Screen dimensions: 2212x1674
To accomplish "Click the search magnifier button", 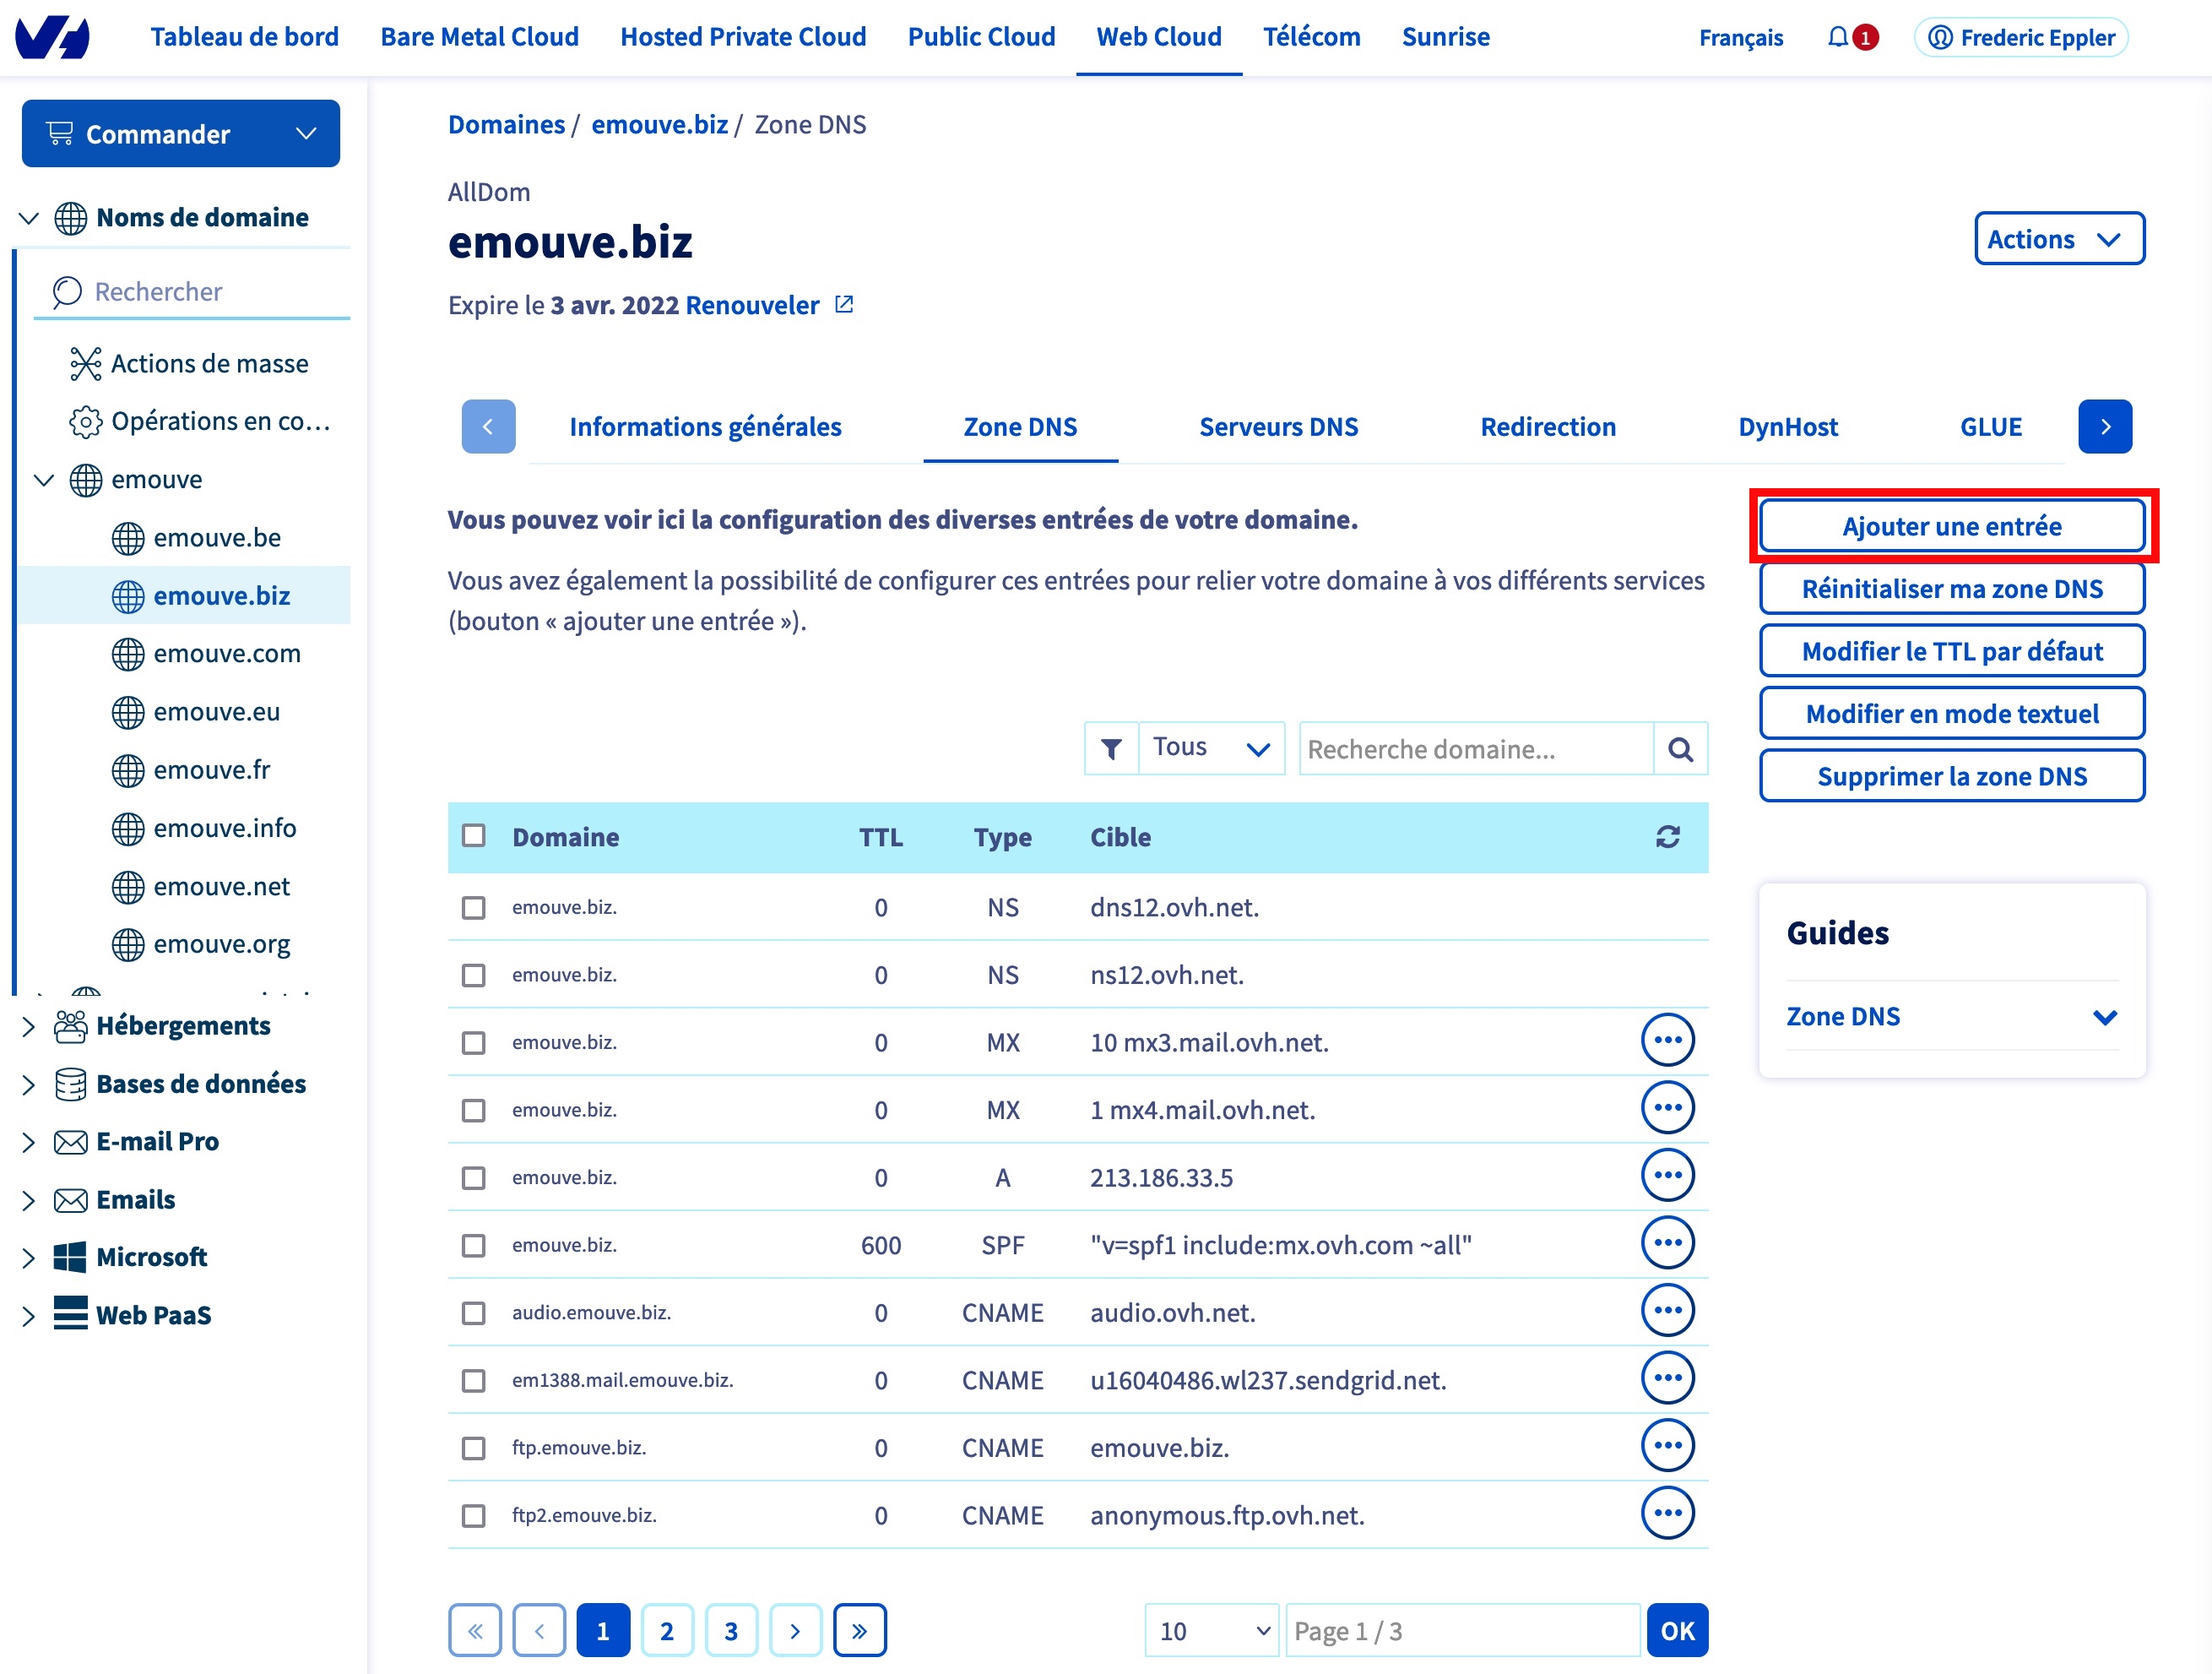I will pos(1680,748).
